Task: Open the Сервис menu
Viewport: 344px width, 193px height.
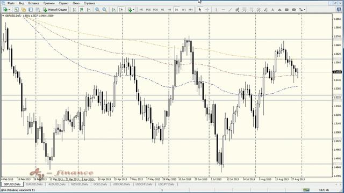Action: point(63,3)
